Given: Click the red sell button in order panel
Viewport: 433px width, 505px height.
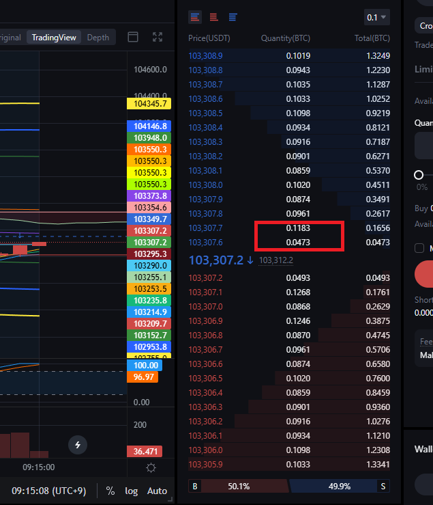Looking at the screenshot, I should click(423, 274).
